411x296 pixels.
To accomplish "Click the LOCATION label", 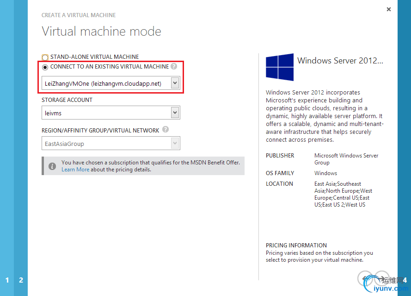I will (x=279, y=184).
